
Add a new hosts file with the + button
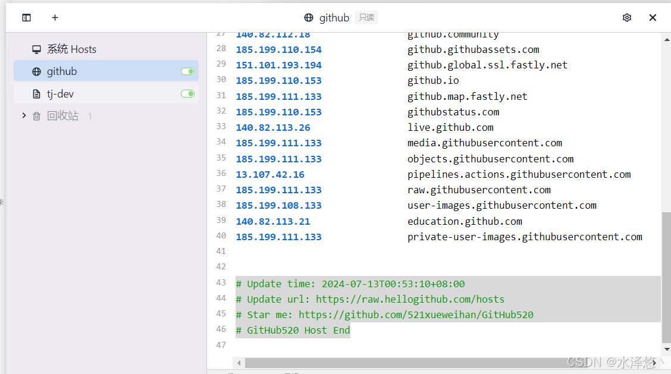click(55, 17)
